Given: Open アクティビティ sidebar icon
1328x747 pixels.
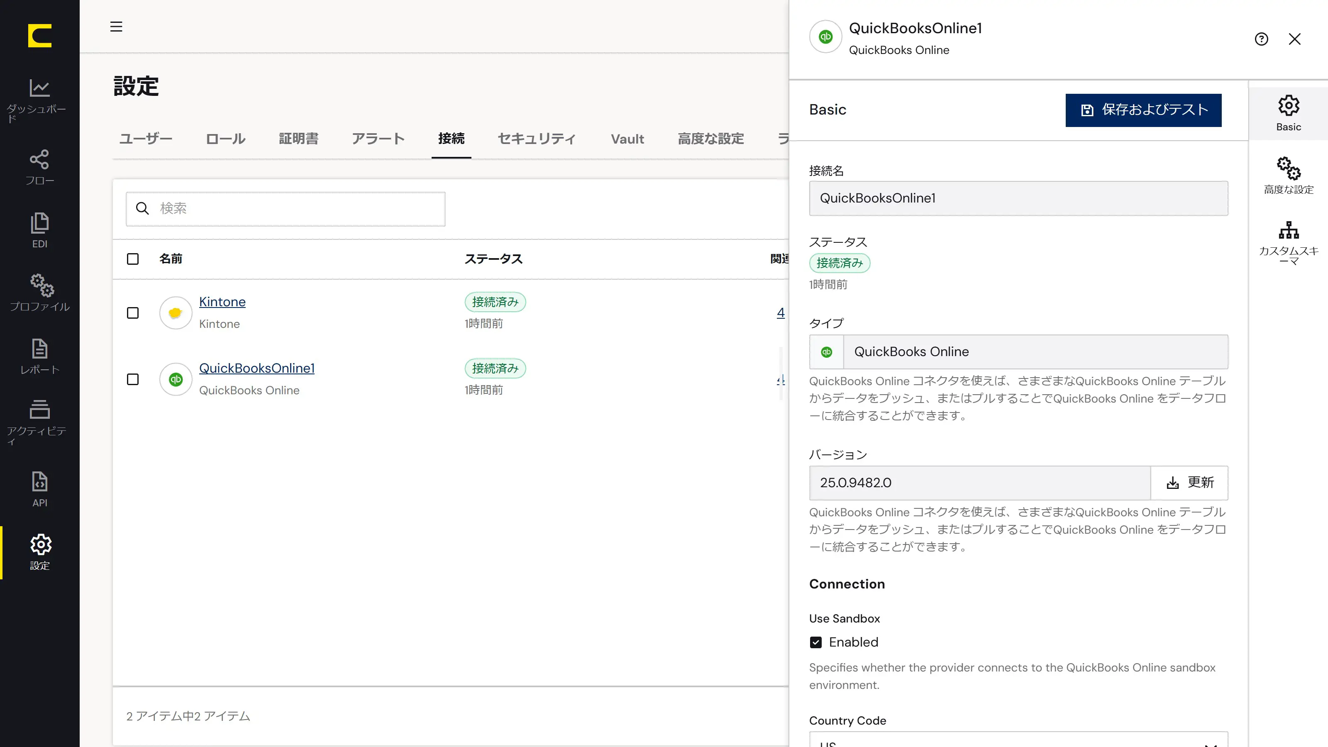Looking at the screenshot, I should 40,409.
